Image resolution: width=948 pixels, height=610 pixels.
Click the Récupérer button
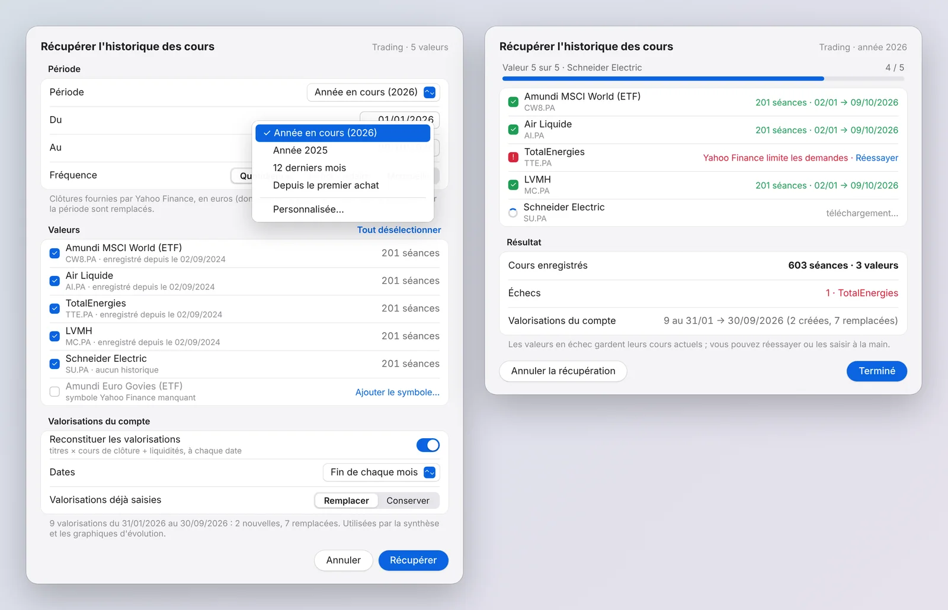(x=413, y=560)
